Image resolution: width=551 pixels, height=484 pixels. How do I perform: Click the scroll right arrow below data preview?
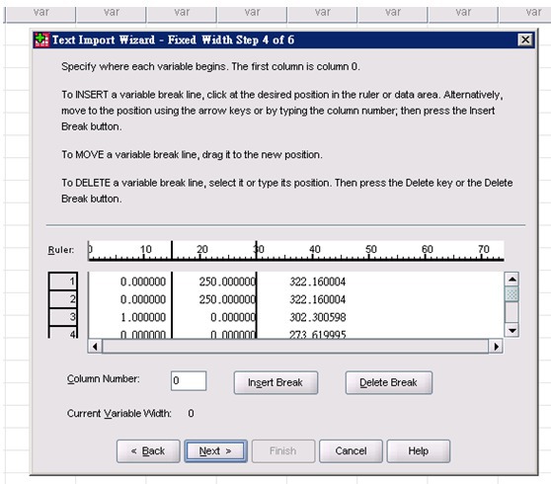pyautogui.click(x=496, y=347)
